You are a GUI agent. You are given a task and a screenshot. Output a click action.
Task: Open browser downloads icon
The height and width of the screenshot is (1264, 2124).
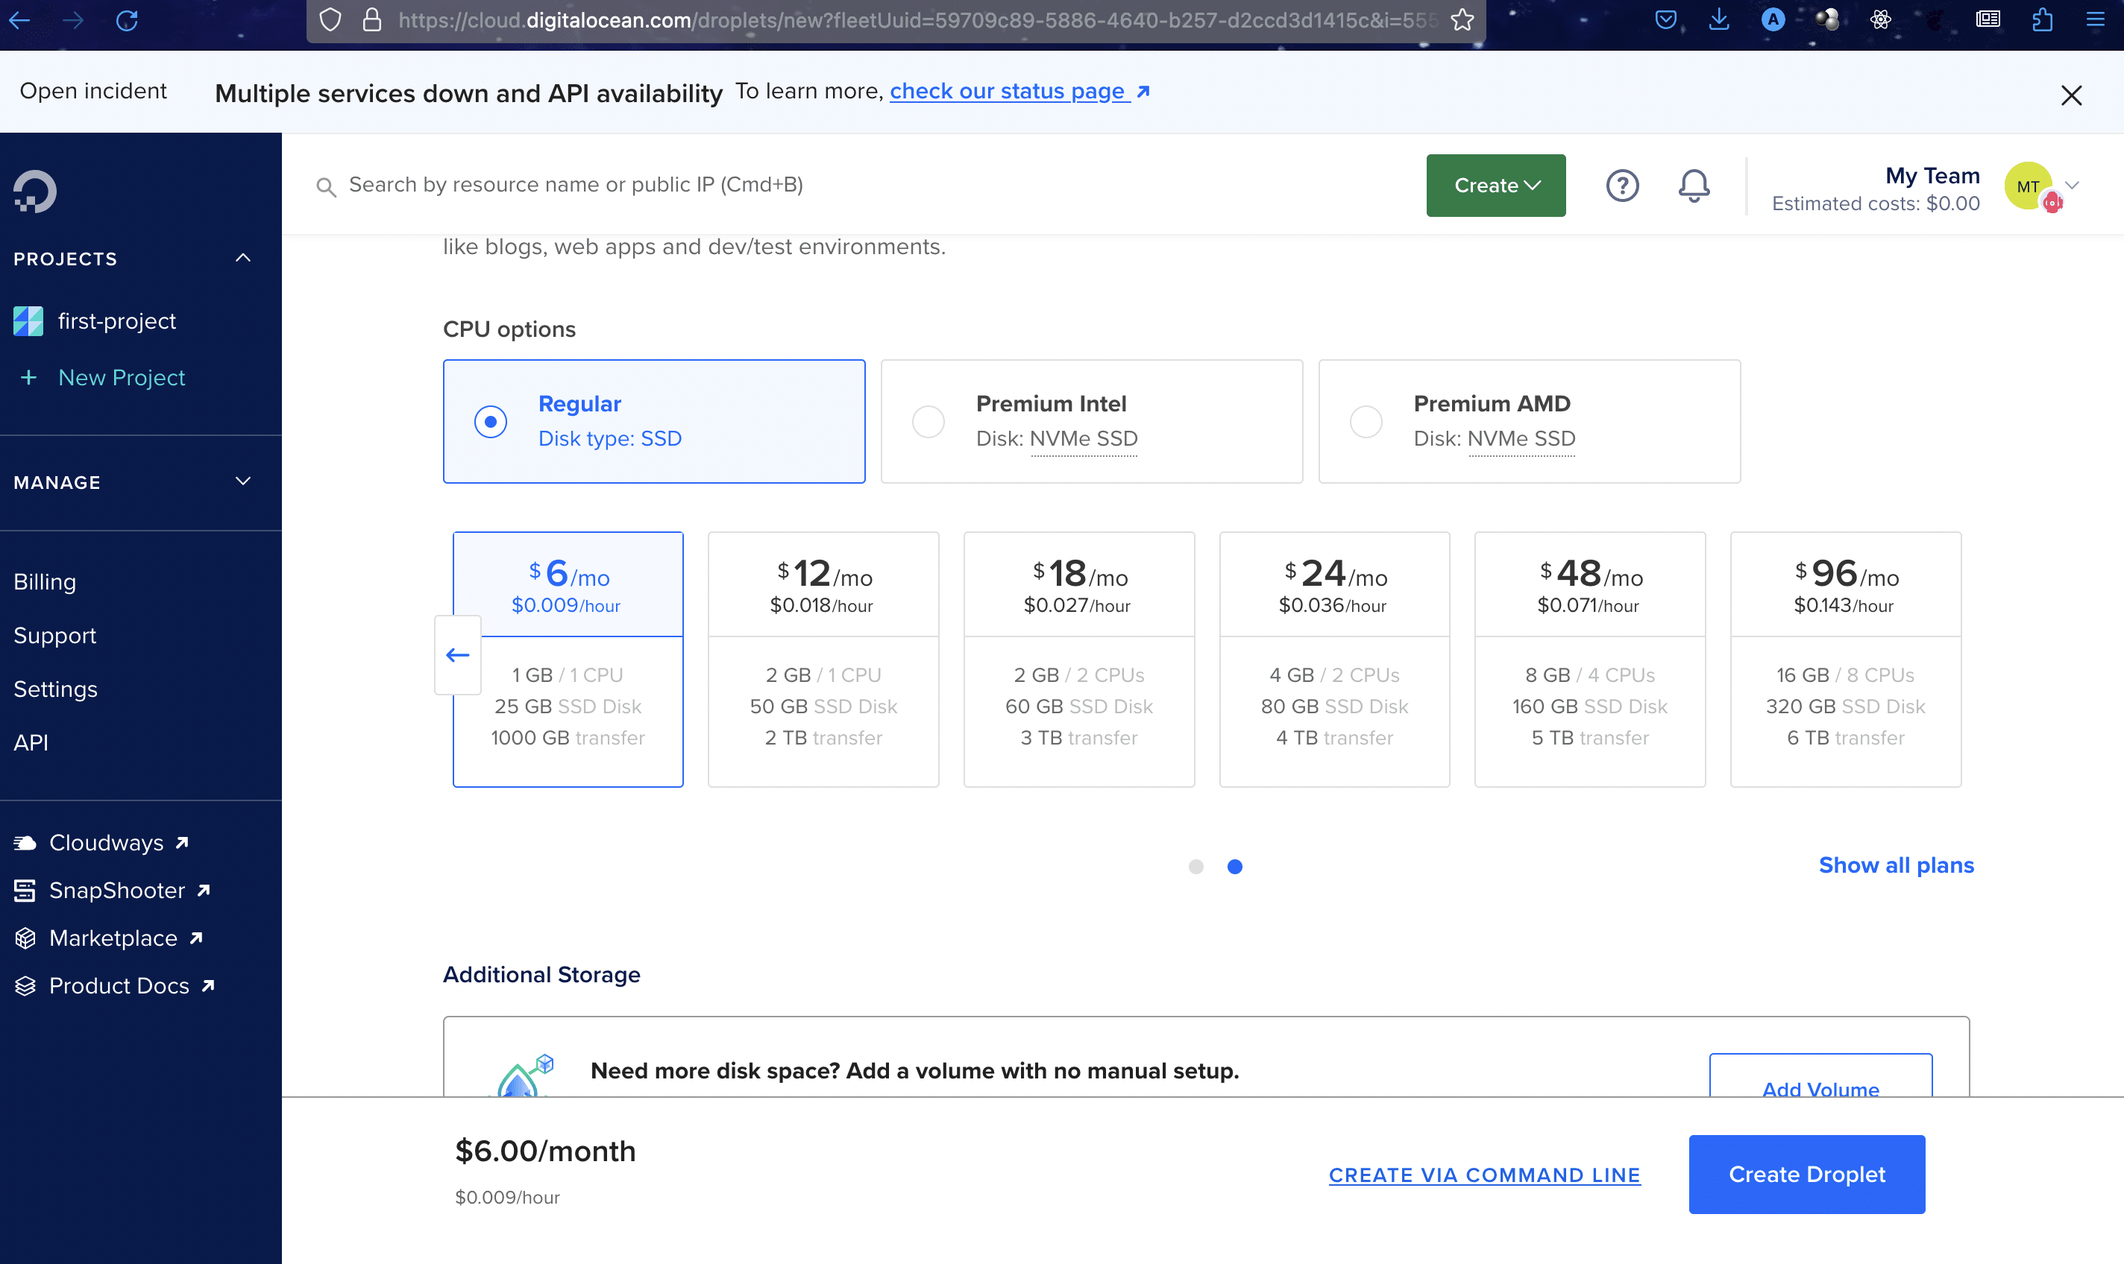coord(1719,19)
